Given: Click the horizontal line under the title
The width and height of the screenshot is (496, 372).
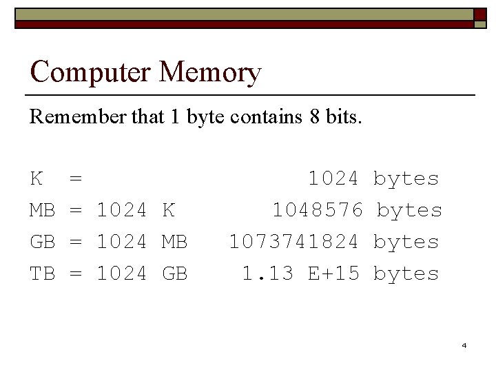Looking at the screenshot, I should 250,95.
